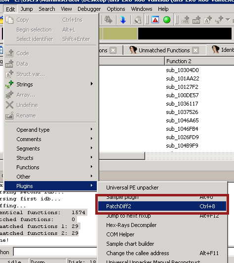This screenshot has width=234, height=263.
Task: Click the Rename pencil icon
Action: 9,115
